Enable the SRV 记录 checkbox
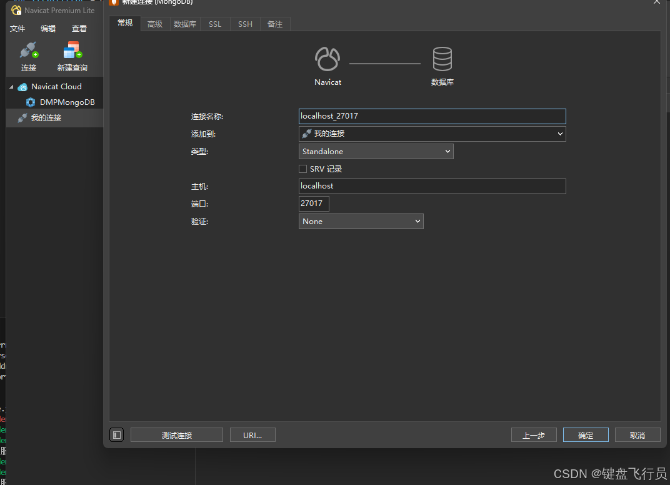The height and width of the screenshot is (485, 670). (303, 169)
